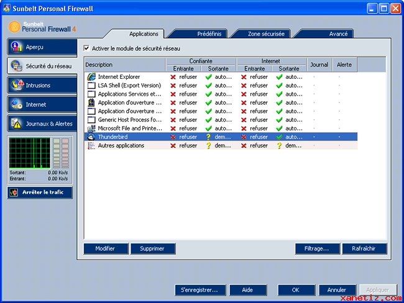Click the Sécurité du réseau sidebar icon

click(x=17, y=66)
